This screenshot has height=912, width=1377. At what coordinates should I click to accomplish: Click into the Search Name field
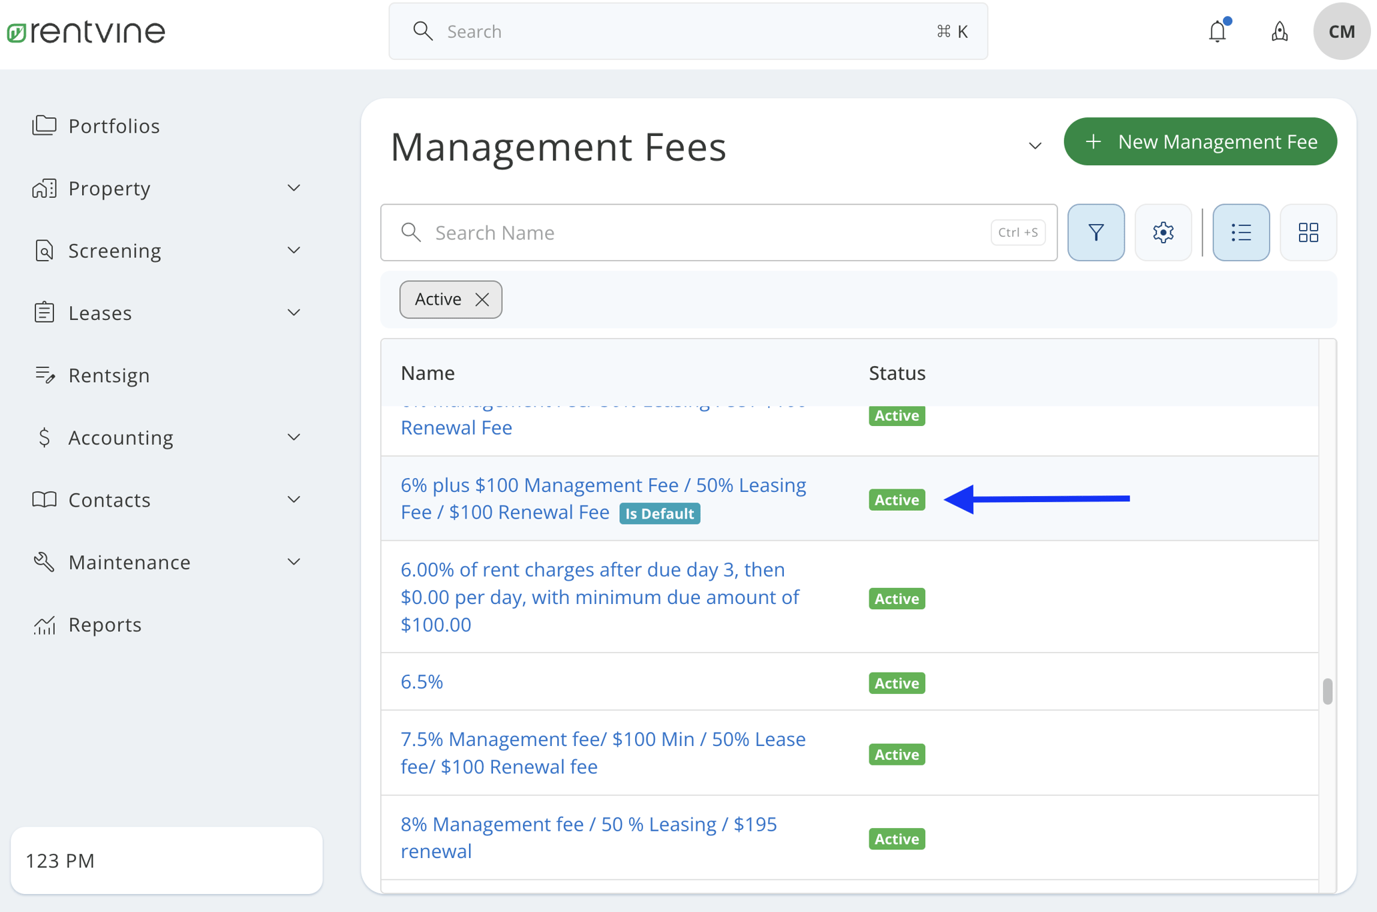click(667, 232)
